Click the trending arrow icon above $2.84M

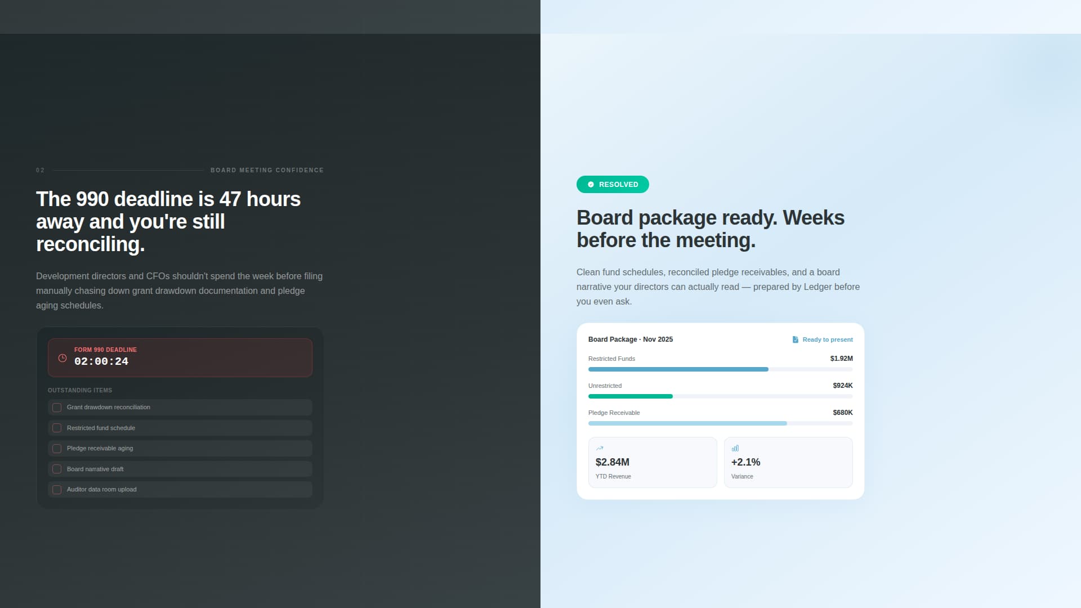pos(600,449)
